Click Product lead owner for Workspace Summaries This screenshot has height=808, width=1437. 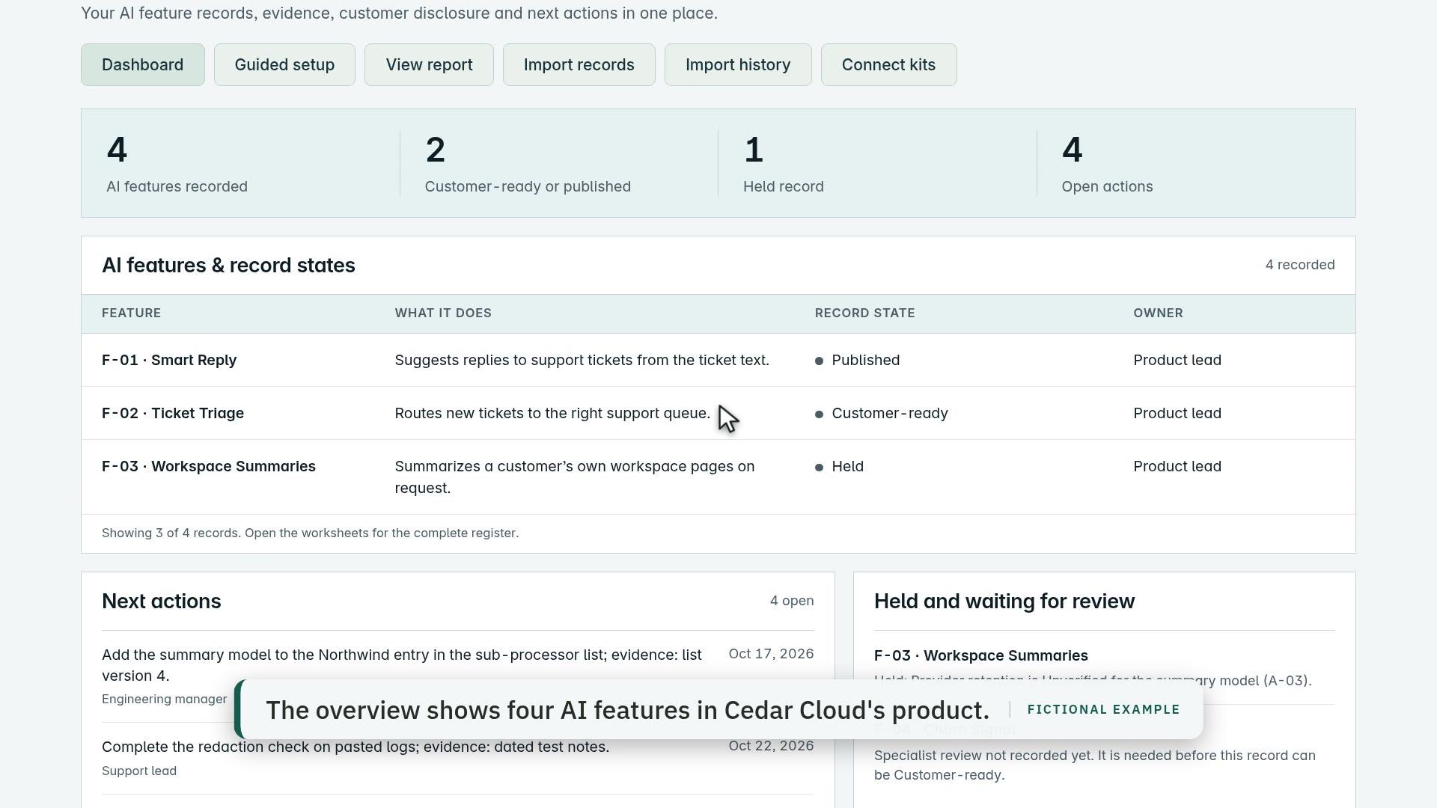(1177, 466)
